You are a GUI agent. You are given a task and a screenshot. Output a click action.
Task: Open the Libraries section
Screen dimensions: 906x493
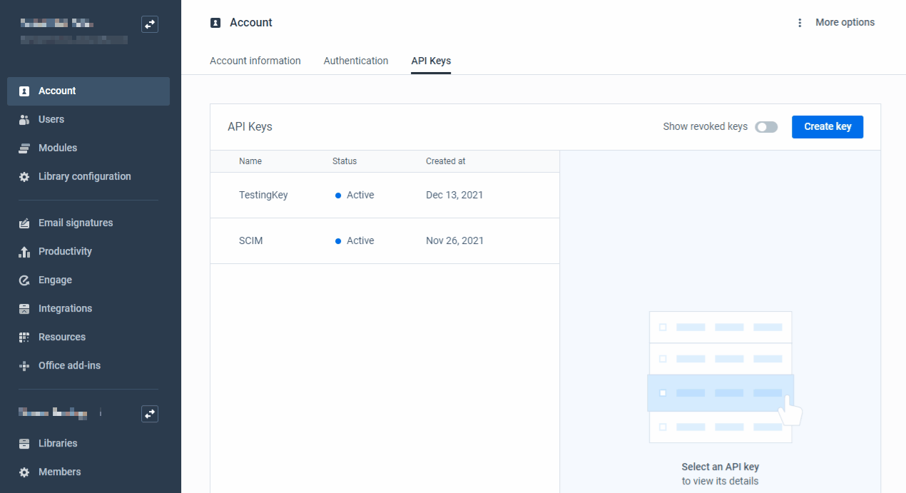[58, 443]
